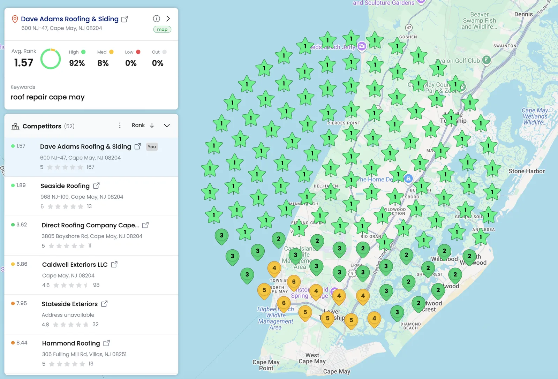Click the Low red rank indicator dot
This screenshot has width=558, height=379.
[138, 52]
